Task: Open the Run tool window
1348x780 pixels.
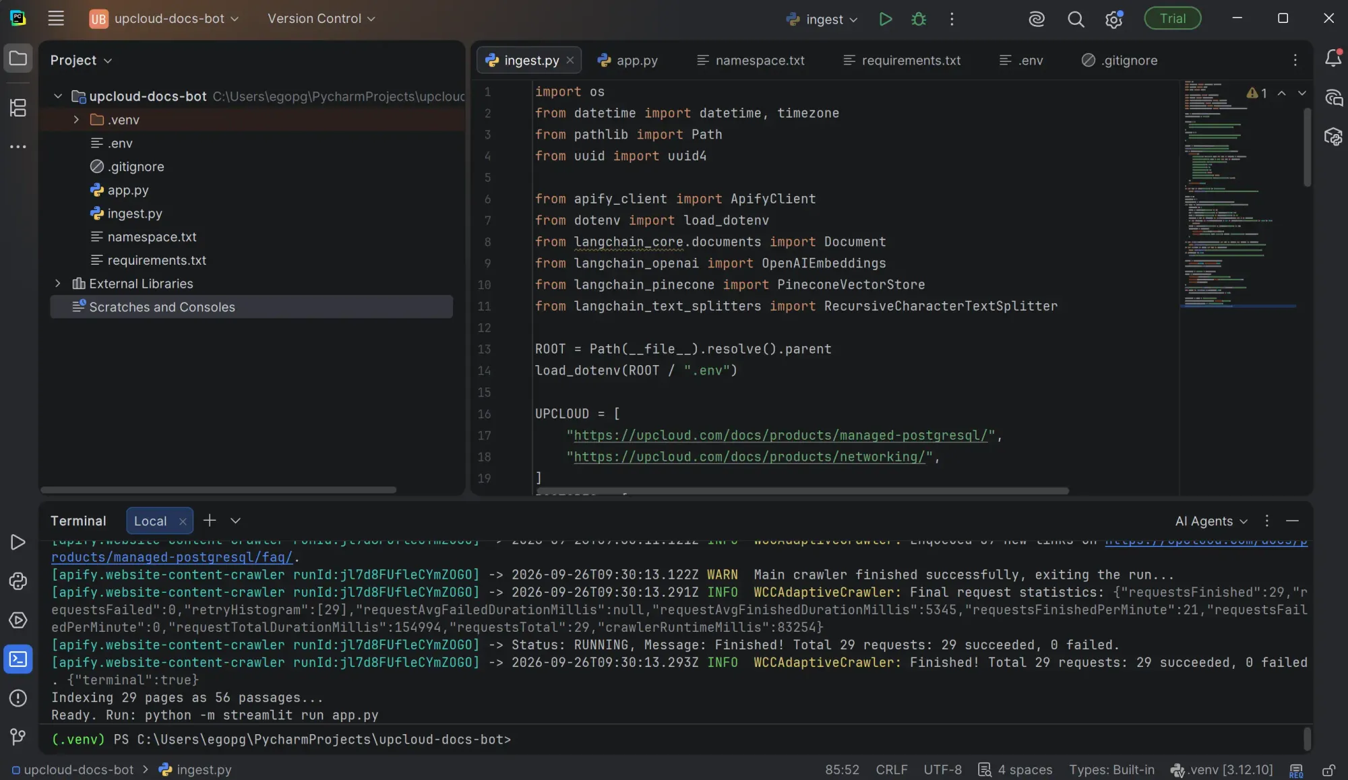Action: [18, 542]
